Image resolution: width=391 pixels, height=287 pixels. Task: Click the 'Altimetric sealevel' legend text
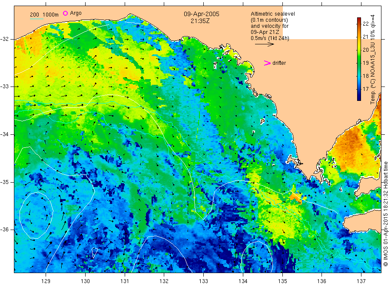point(273,14)
